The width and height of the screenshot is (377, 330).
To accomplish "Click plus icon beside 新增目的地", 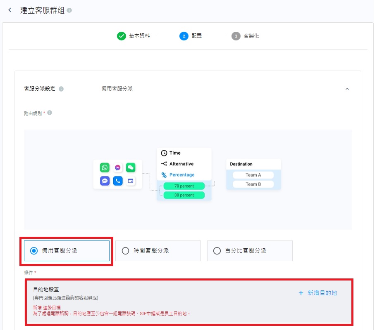I will click(301, 293).
